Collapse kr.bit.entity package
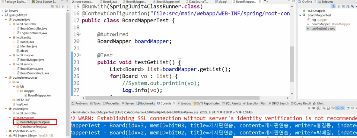 10,37
